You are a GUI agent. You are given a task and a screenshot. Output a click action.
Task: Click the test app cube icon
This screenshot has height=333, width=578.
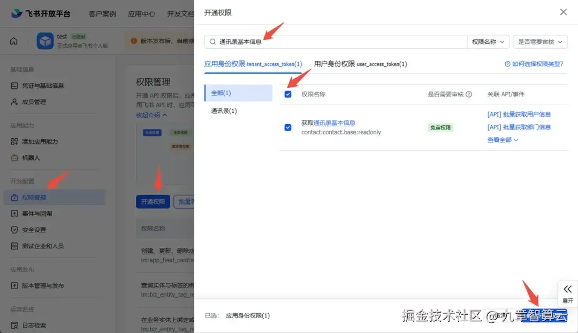(x=45, y=41)
